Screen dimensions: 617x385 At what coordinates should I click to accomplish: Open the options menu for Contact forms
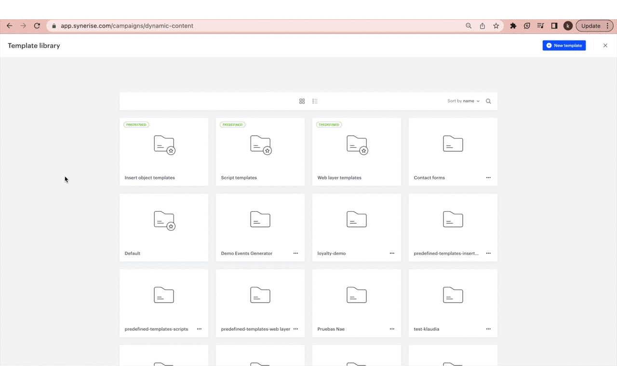coord(488,178)
